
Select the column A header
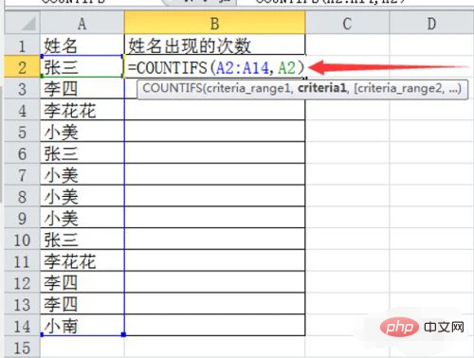[x=82, y=23]
